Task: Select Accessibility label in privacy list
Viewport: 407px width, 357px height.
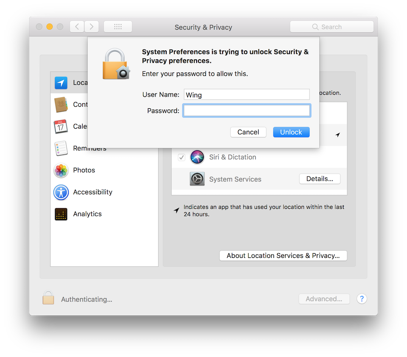Action: coord(93,192)
